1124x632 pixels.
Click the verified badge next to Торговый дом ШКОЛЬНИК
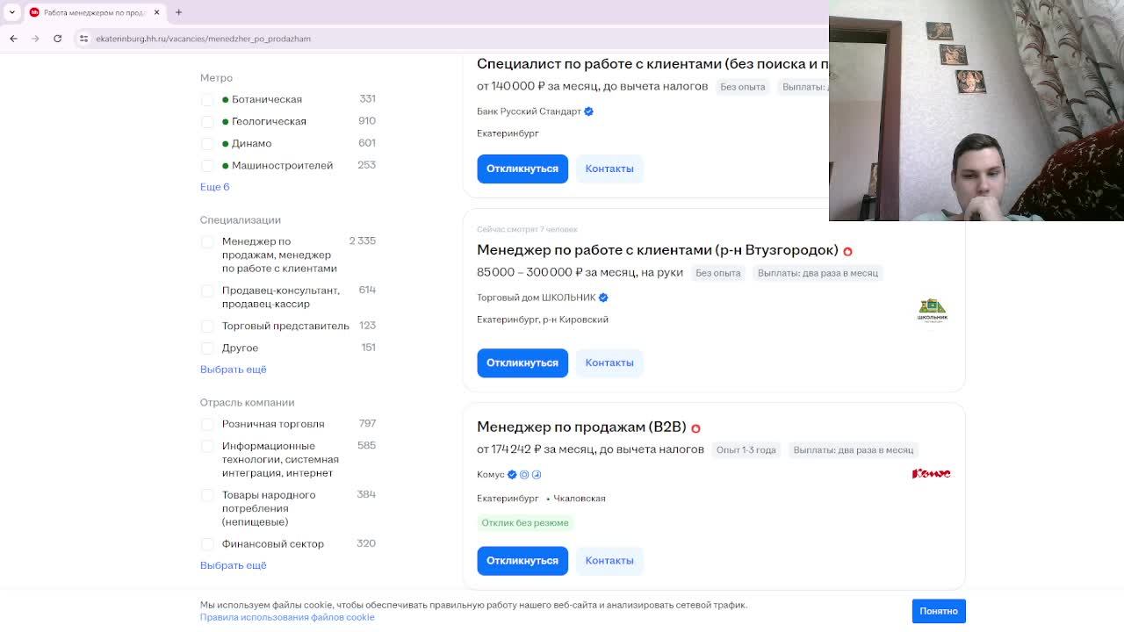pos(602,298)
